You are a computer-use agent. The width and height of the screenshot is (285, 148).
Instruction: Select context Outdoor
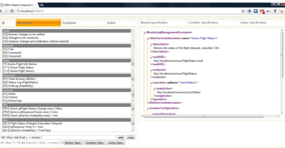pos(66,97)
